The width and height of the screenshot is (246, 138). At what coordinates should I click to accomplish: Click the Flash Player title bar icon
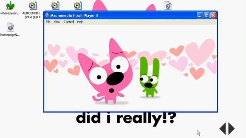click(x=47, y=15)
